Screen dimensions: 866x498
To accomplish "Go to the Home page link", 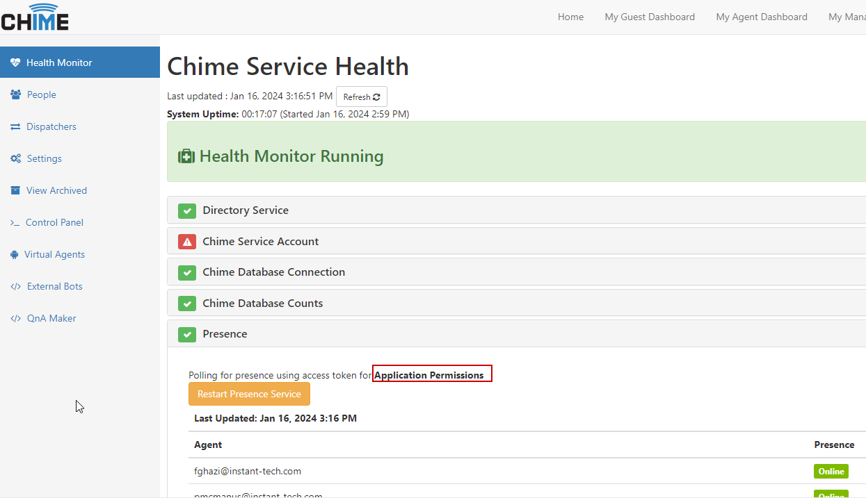I will [570, 17].
